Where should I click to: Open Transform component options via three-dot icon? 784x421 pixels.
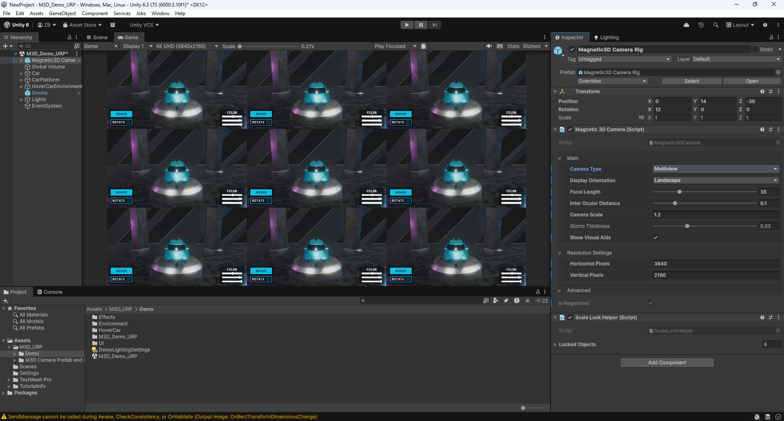pos(779,91)
